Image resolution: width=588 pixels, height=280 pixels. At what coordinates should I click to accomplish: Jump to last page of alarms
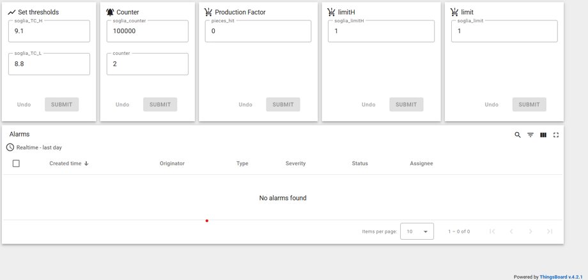(x=550, y=232)
